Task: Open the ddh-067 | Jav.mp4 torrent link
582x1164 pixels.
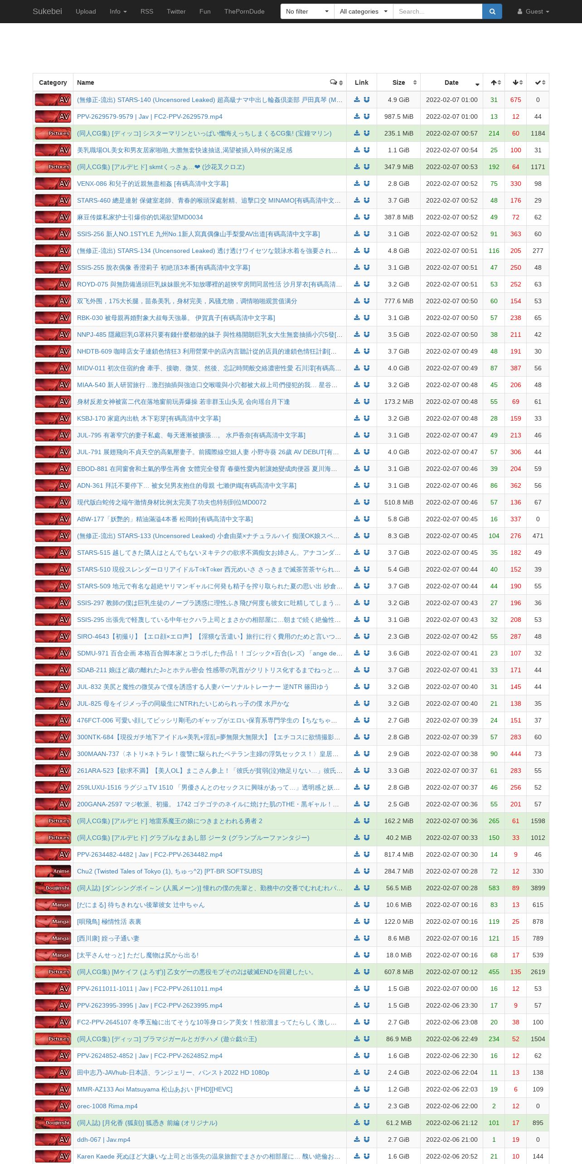Action: (104, 1140)
